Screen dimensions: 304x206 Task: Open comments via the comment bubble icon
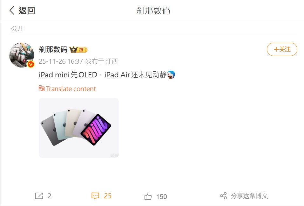click(95, 196)
